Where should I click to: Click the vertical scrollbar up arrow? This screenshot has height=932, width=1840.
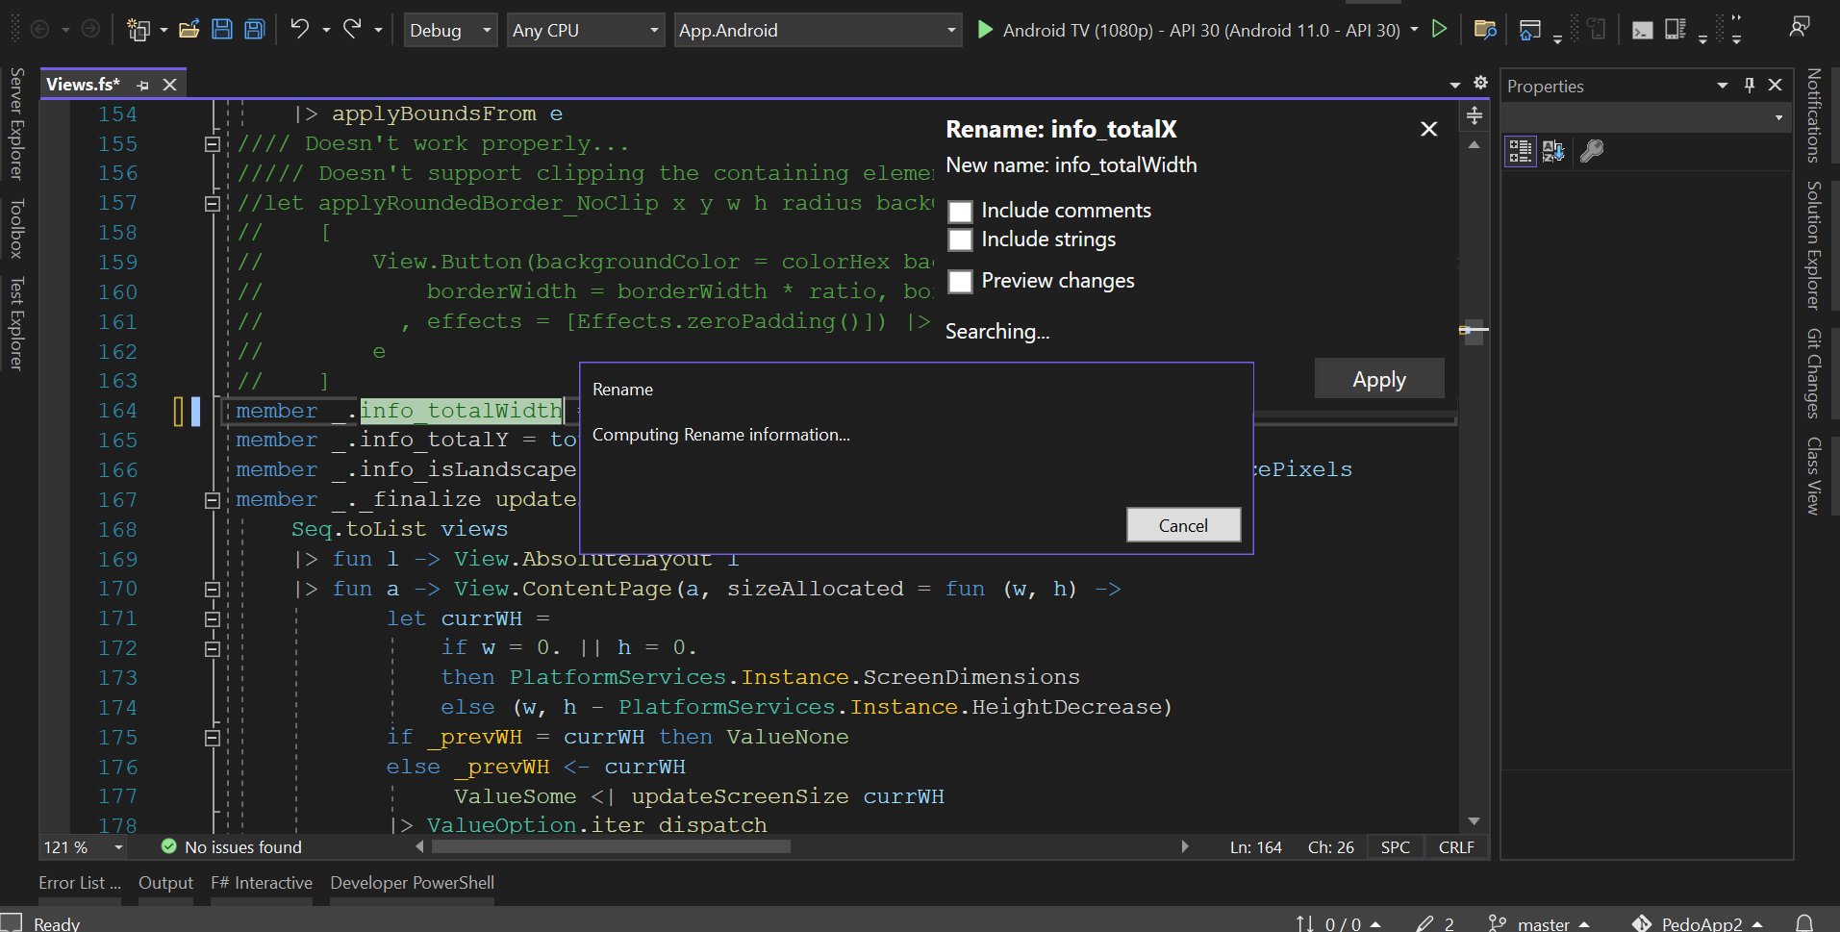pos(1474,145)
